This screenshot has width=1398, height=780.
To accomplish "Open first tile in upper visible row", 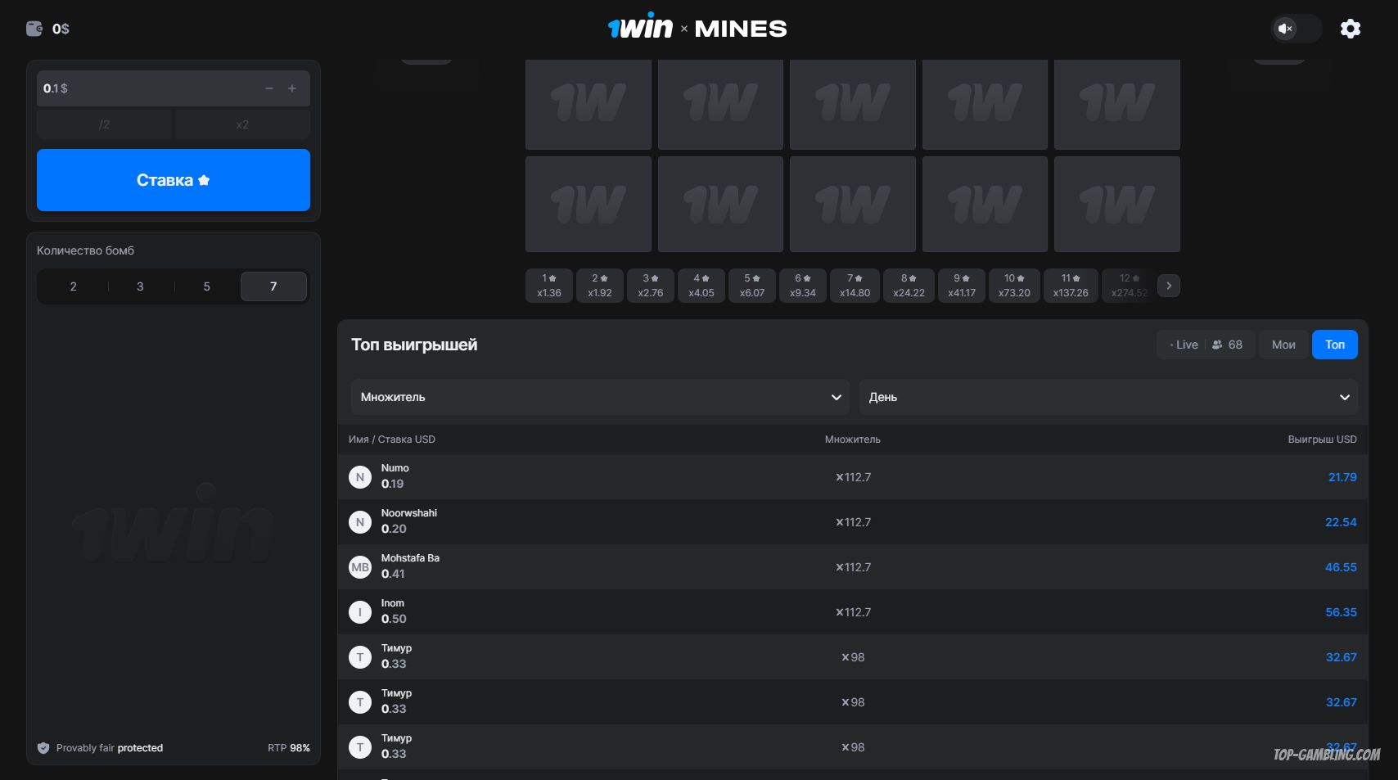I will [x=589, y=104].
